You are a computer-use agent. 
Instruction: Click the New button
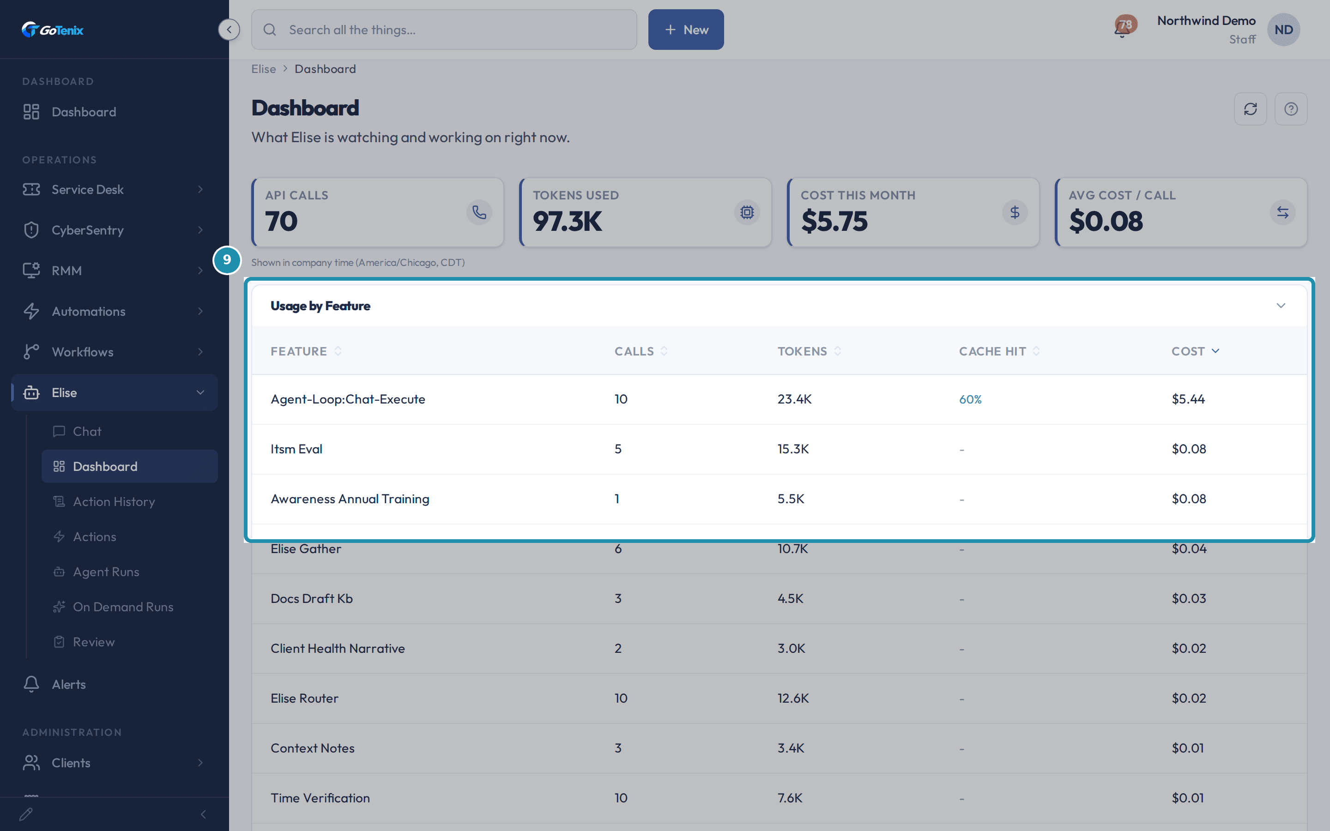pos(686,30)
